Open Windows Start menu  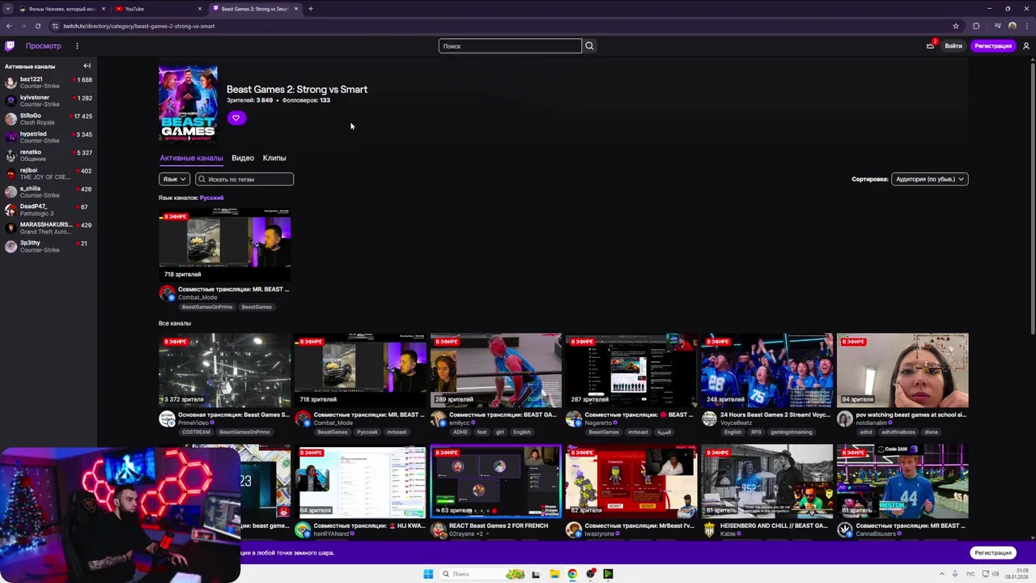coord(428,574)
